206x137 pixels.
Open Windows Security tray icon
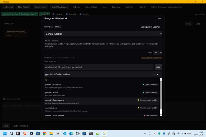pyautogui.click(x=159, y=133)
